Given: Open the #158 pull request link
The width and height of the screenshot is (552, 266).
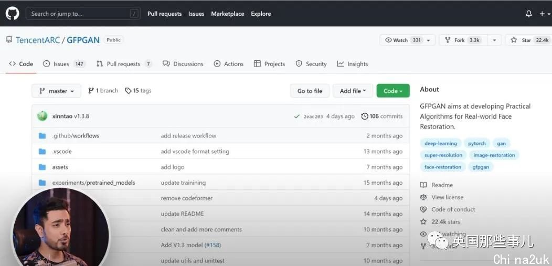Looking at the screenshot, I should [x=213, y=245].
